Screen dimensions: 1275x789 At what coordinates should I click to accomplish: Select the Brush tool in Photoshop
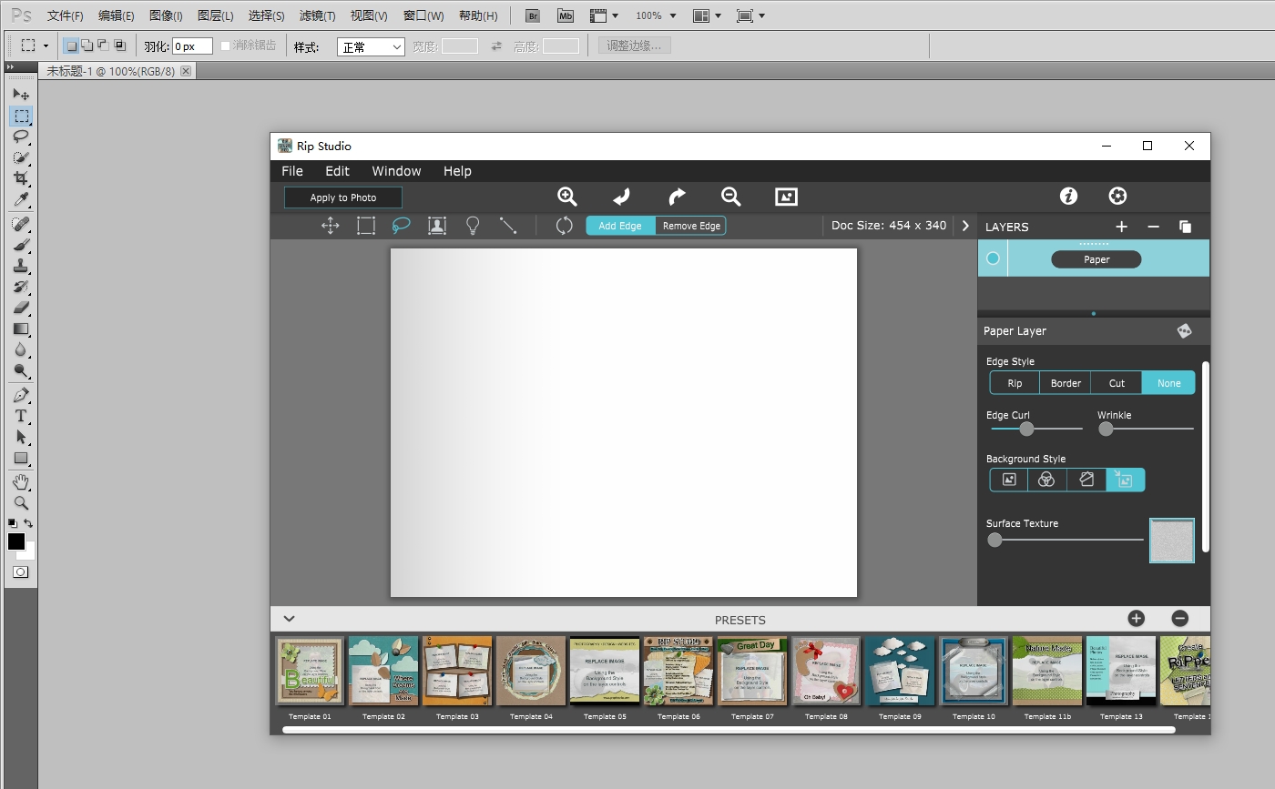[21, 245]
